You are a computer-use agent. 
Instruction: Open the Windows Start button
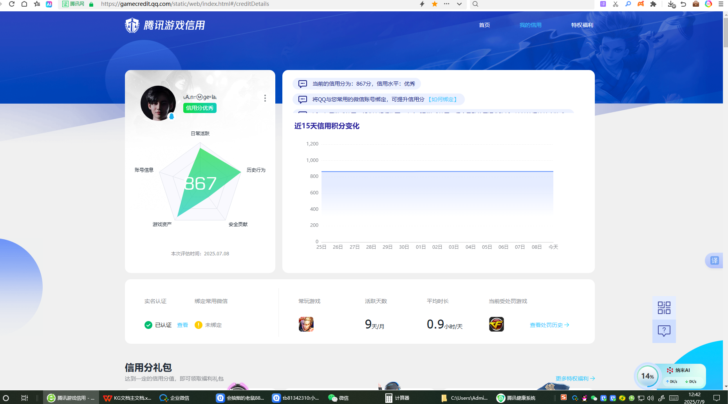coord(6,398)
